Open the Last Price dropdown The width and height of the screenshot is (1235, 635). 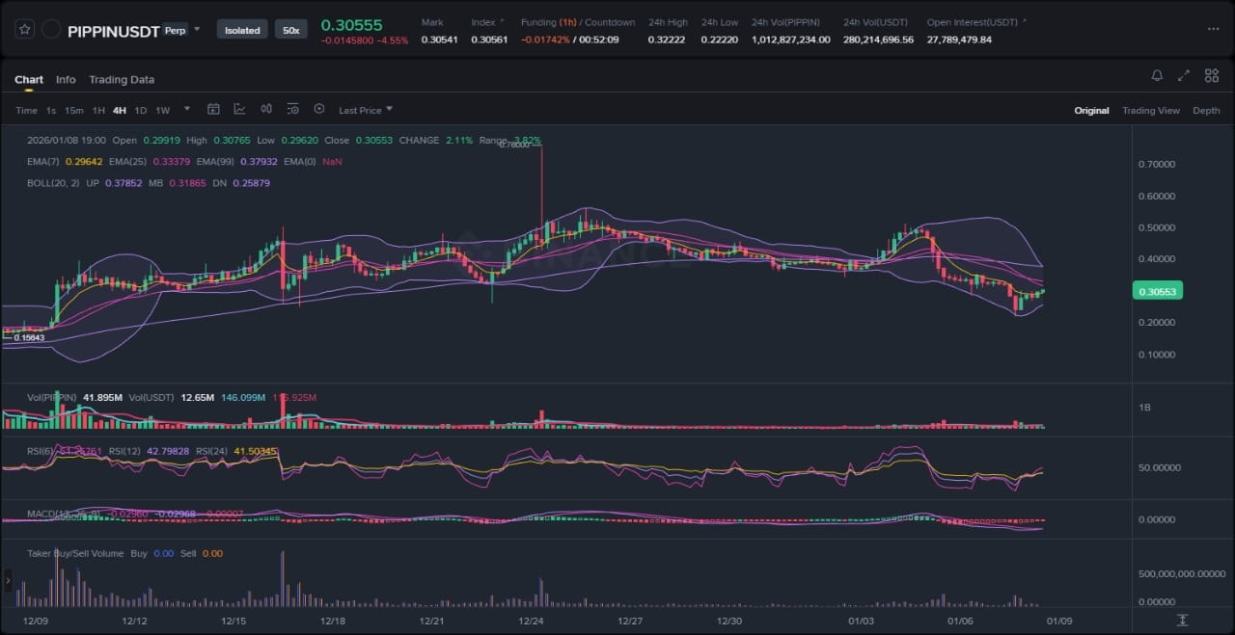(x=366, y=111)
